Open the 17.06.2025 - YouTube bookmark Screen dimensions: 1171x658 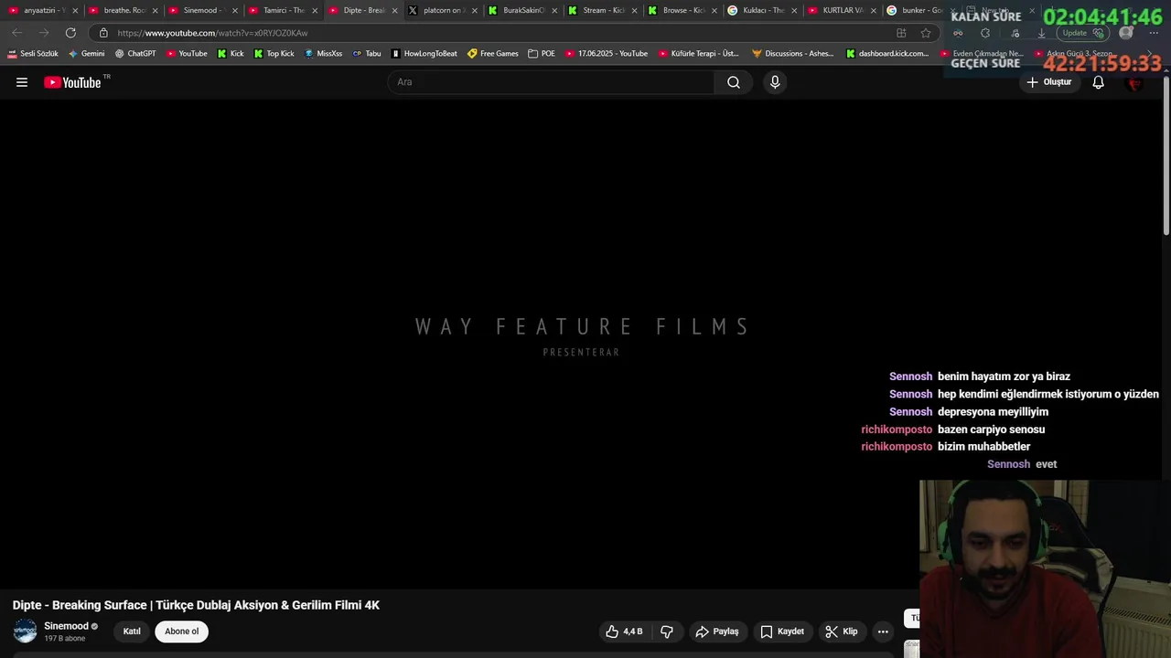click(606, 54)
